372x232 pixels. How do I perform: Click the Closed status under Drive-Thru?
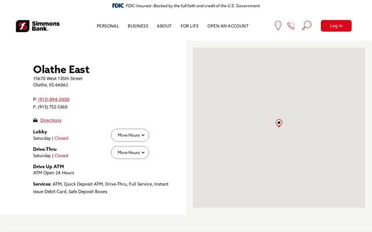pyautogui.click(x=62, y=156)
